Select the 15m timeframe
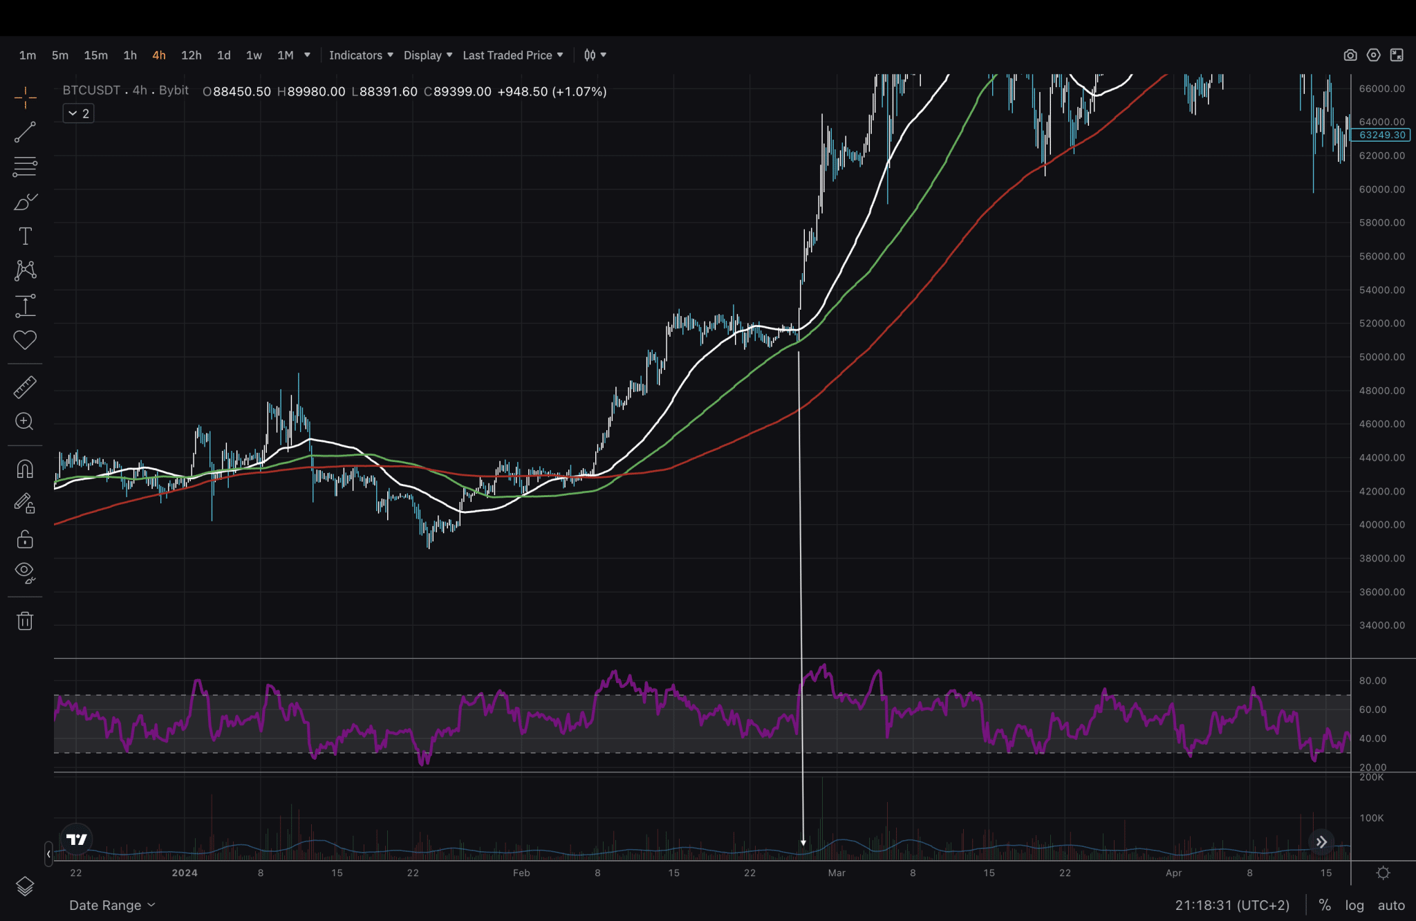The image size is (1416, 921). click(95, 55)
